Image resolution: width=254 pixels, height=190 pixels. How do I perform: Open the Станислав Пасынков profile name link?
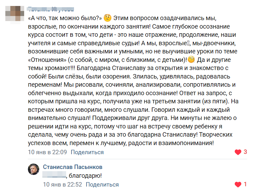(72, 167)
